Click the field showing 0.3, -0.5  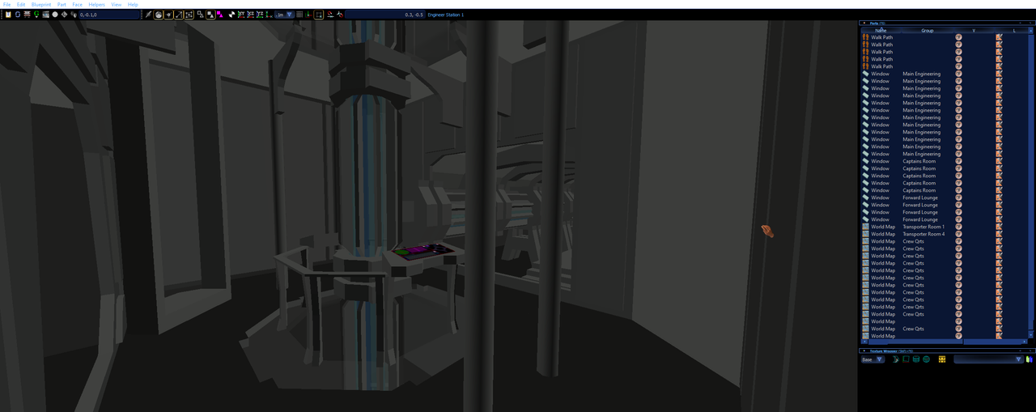[384, 15]
